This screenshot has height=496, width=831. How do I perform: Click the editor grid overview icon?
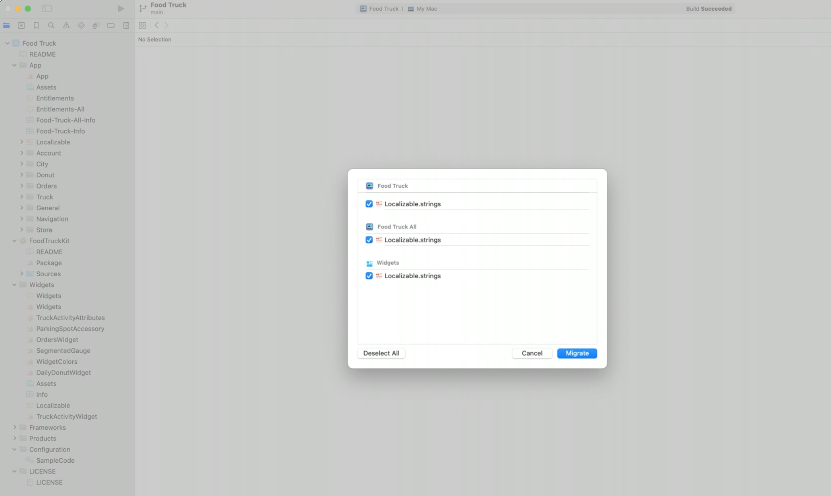[142, 25]
